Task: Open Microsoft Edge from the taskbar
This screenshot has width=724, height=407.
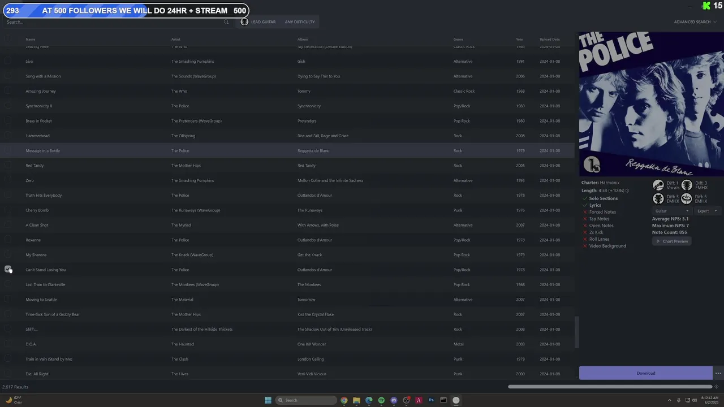Action: (369, 400)
